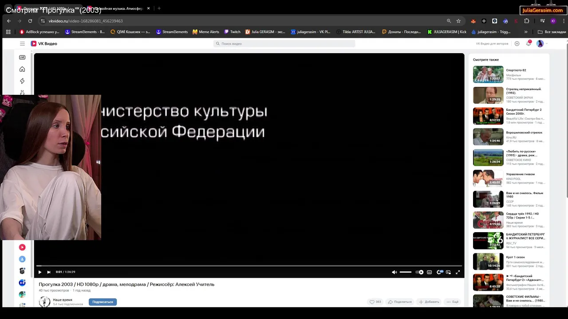The width and height of the screenshot is (568, 319).
Task: Open the Ещё more-options menu
Action: pyautogui.click(x=453, y=302)
